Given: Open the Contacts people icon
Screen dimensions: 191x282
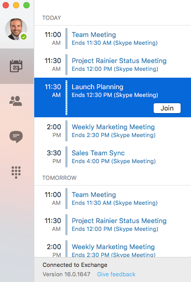Looking at the screenshot, I should click(x=16, y=101).
